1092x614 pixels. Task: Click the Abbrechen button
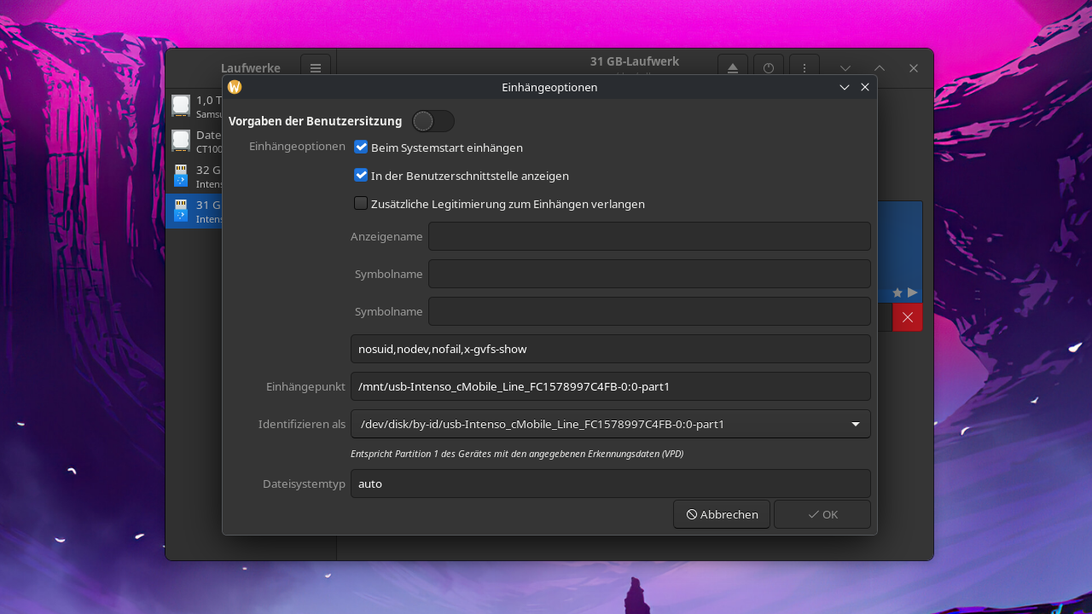722,514
